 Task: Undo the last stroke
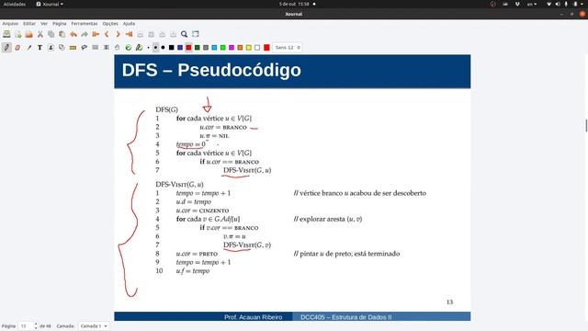tap(73, 34)
